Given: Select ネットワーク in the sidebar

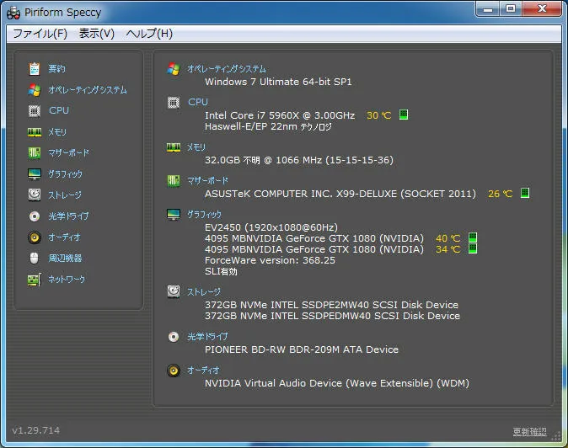Looking at the screenshot, I should [x=67, y=279].
